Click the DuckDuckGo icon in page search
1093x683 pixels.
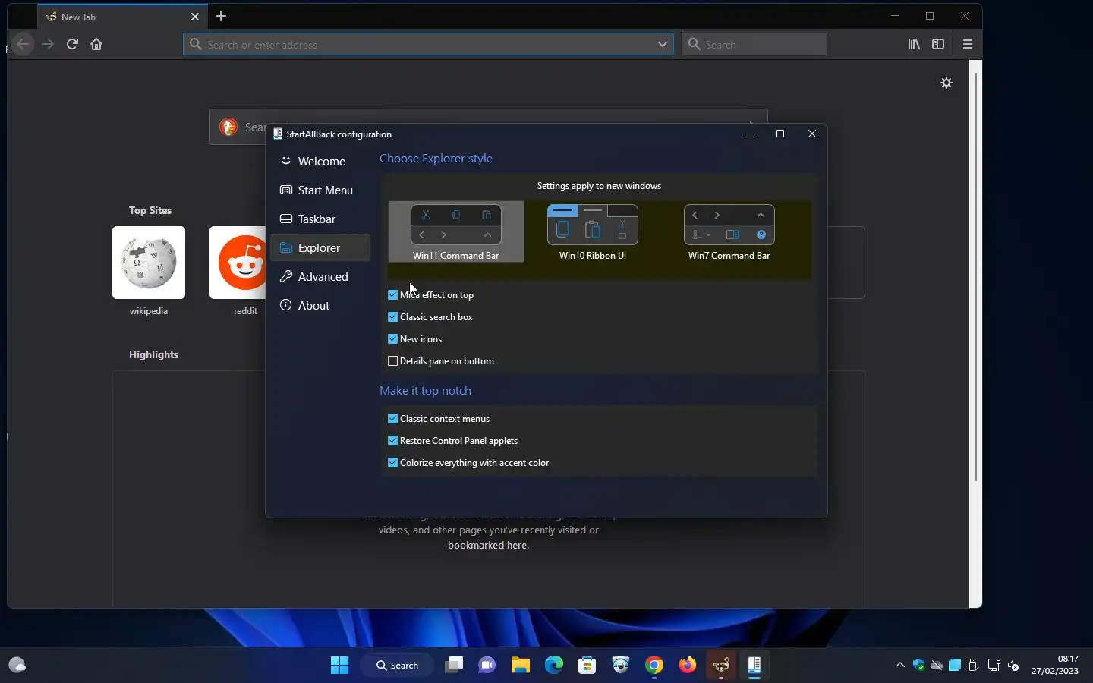pyautogui.click(x=228, y=127)
